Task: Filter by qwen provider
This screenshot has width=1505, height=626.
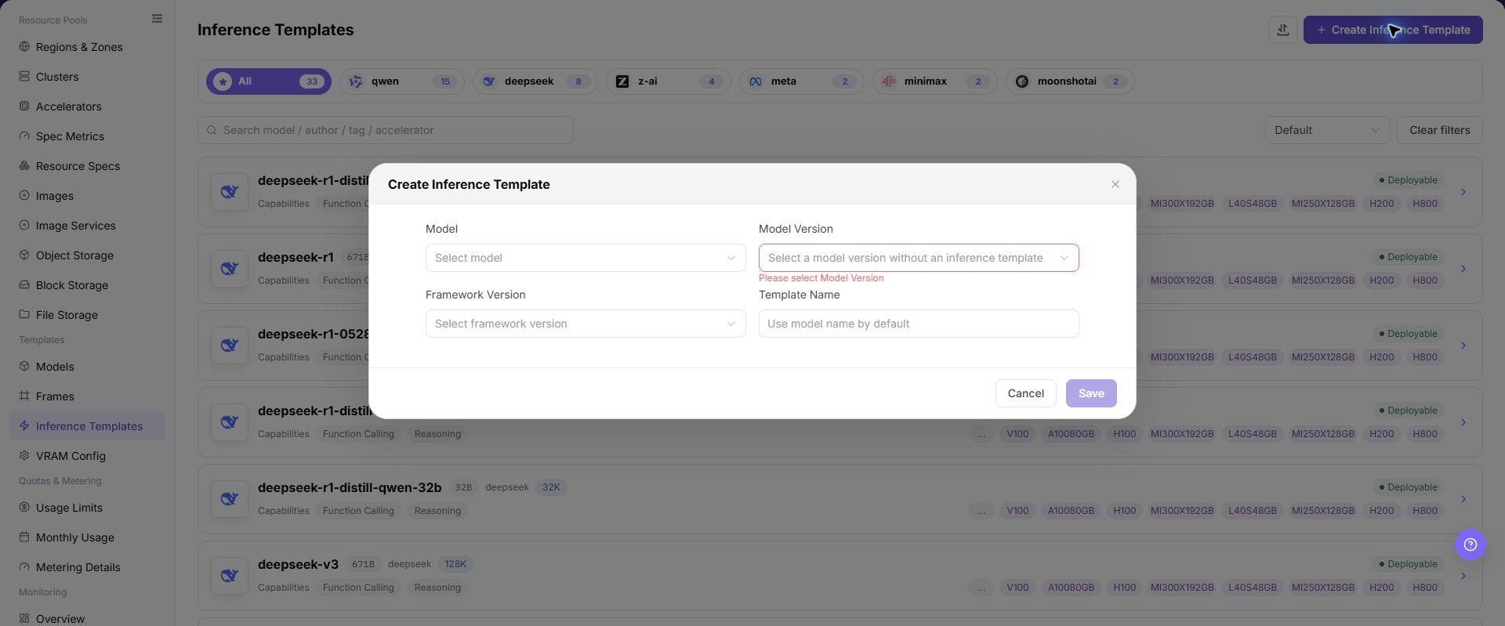Action: (402, 81)
